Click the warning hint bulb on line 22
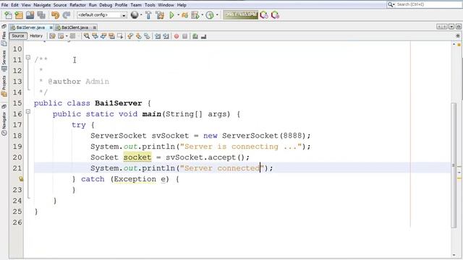 click(21, 179)
